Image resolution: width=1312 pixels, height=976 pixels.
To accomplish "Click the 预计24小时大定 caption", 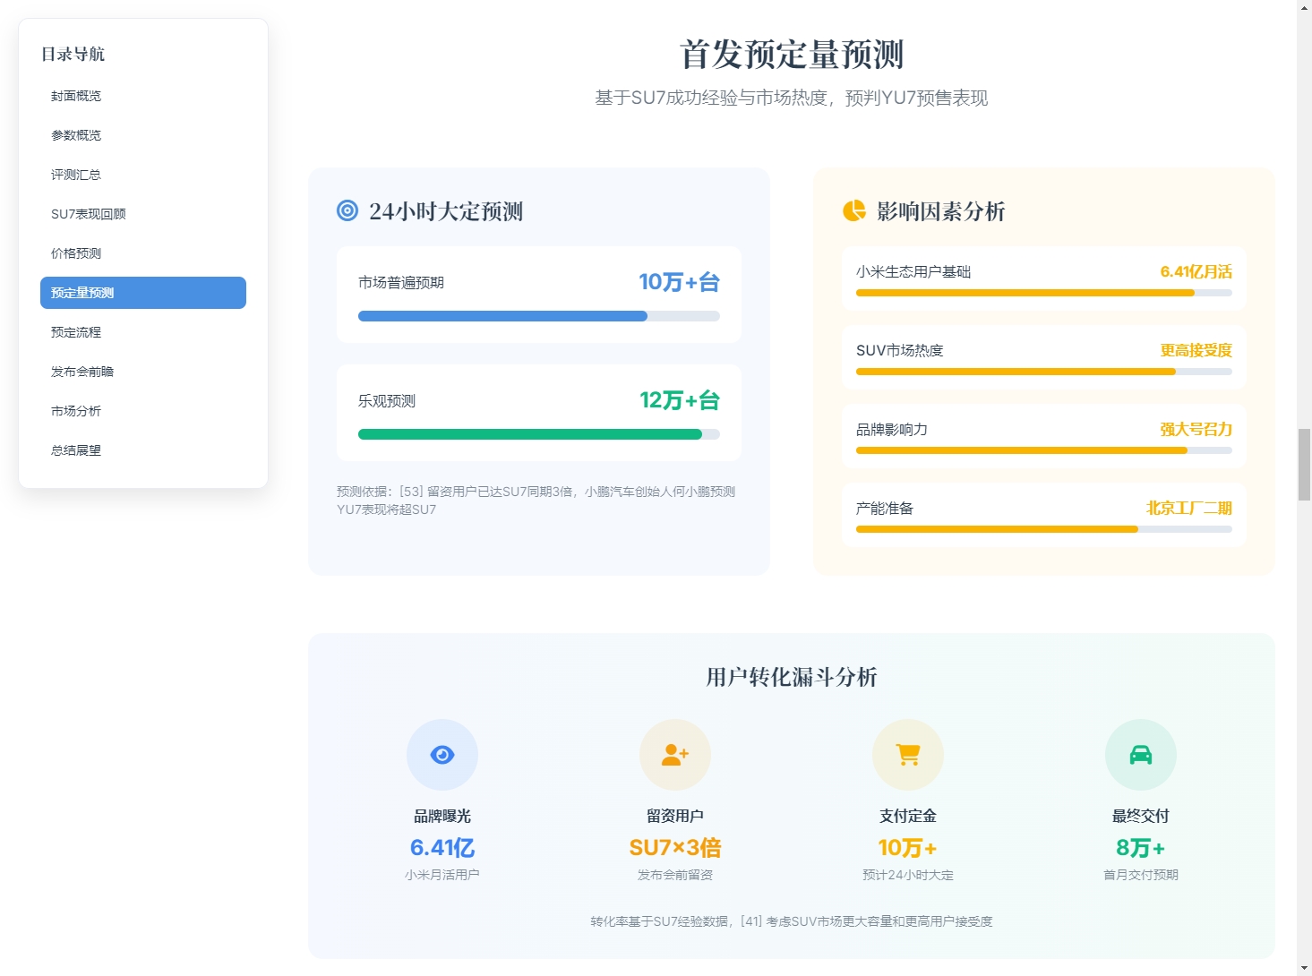I will [x=908, y=875].
